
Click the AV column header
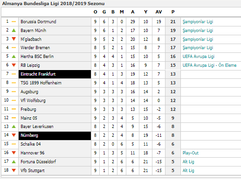point(158,12)
